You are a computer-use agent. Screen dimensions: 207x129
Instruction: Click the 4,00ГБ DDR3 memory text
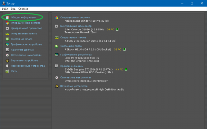pos(90,41)
